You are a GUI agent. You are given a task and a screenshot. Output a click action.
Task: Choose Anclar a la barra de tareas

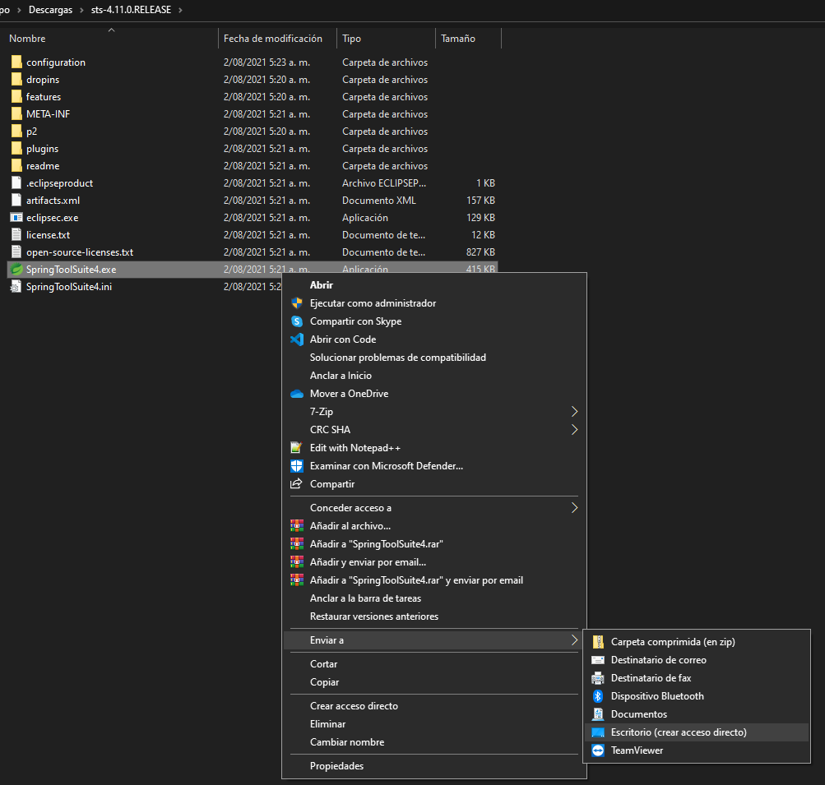point(366,598)
